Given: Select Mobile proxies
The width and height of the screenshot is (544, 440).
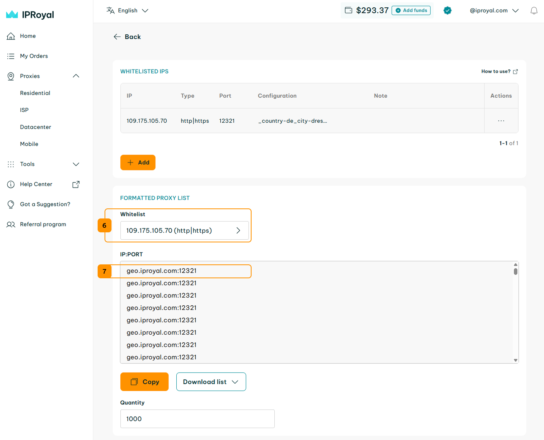Looking at the screenshot, I should tap(29, 144).
